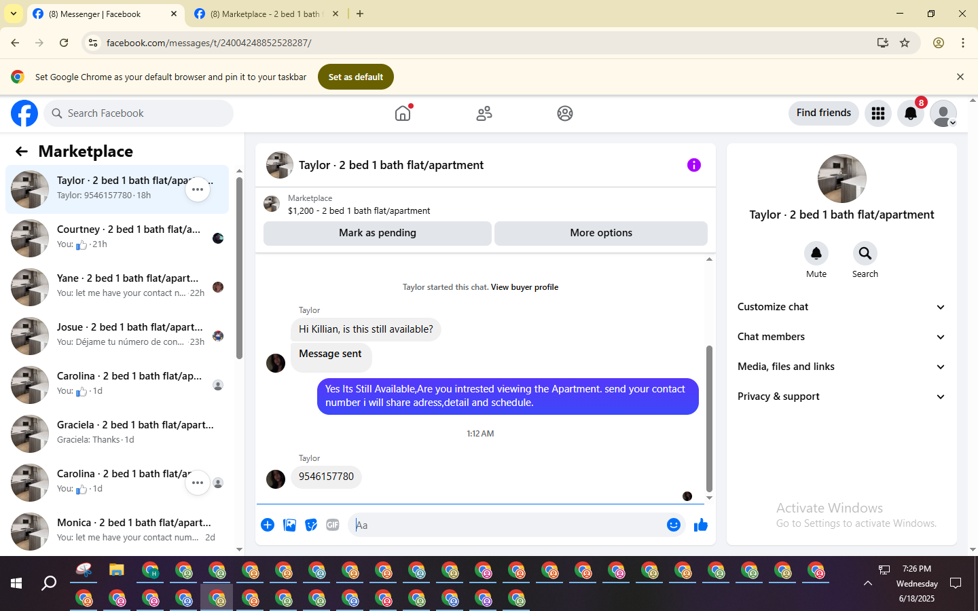Click the Find friends button
The width and height of the screenshot is (978, 611).
(x=824, y=113)
